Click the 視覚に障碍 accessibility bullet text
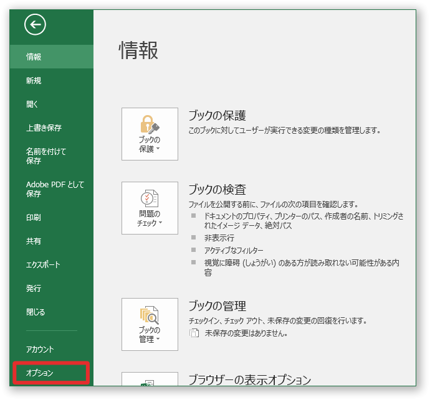 (x=302, y=267)
